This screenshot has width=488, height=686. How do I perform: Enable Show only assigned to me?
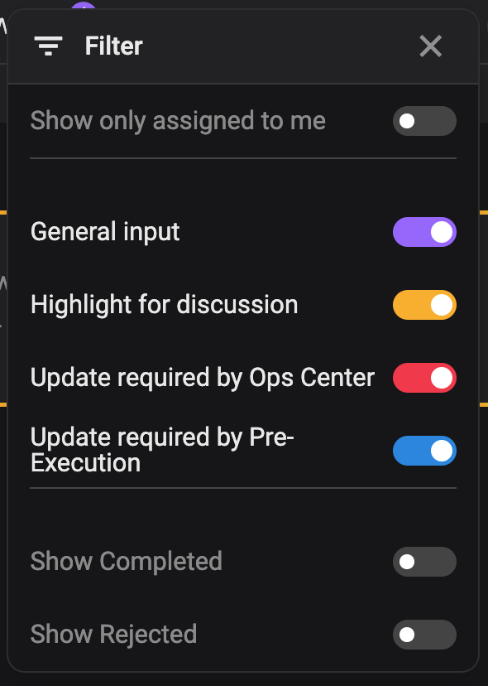[x=424, y=121]
